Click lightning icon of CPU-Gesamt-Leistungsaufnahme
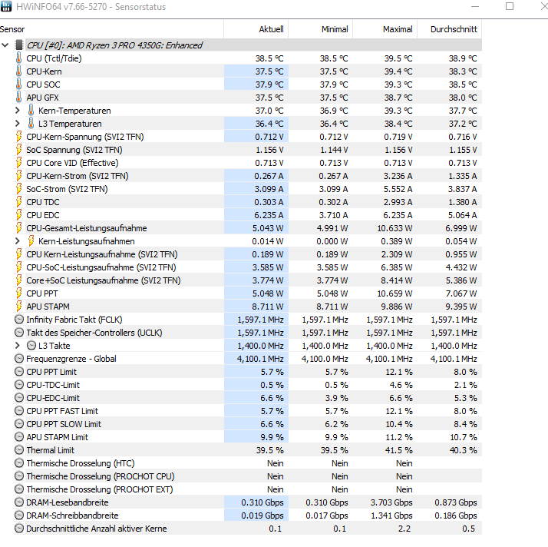Viewport: 548px width, 547px height. (19, 228)
